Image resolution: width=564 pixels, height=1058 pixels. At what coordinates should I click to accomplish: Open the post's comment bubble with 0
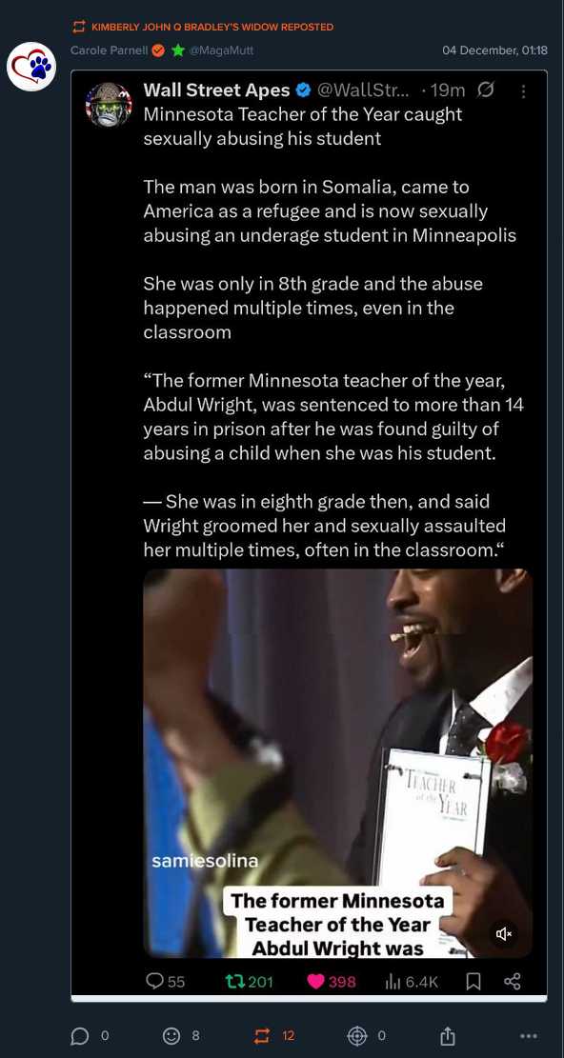click(80, 1036)
